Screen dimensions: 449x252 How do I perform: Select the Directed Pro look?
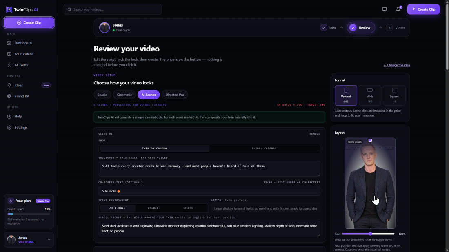point(175,95)
